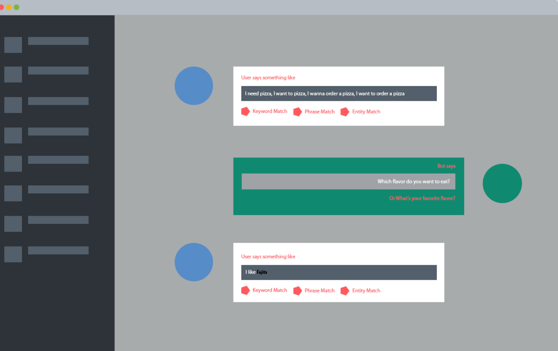Click the yellow minimize window button
Image resolution: width=558 pixels, height=351 pixels.
[9, 7]
